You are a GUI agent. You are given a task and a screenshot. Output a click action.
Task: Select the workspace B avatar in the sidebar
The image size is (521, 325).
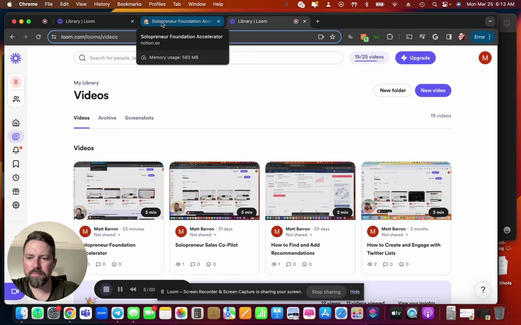[x=16, y=82]
